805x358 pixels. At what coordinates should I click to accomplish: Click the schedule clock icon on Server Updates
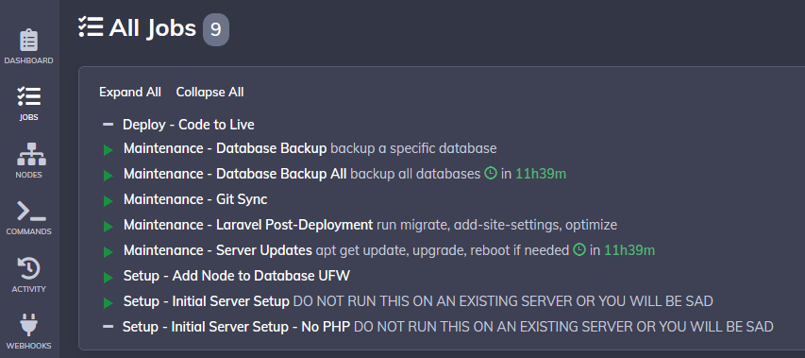[x=579, y=250]
